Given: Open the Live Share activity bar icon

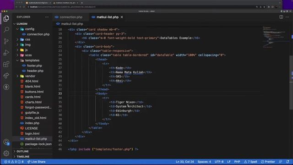Looking at the screenshot, I should [6, 75].
